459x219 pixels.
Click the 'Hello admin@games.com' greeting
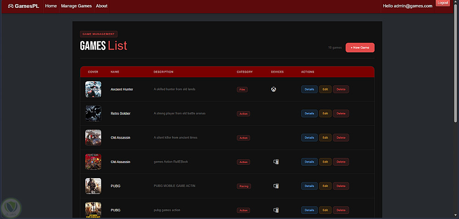coord(408,6)
